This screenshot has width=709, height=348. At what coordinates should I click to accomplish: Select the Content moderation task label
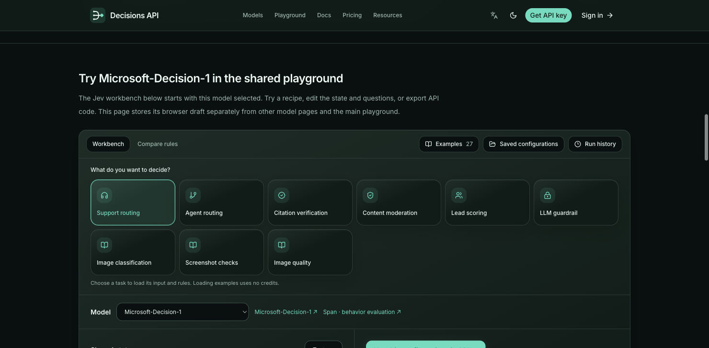(390, 213)
